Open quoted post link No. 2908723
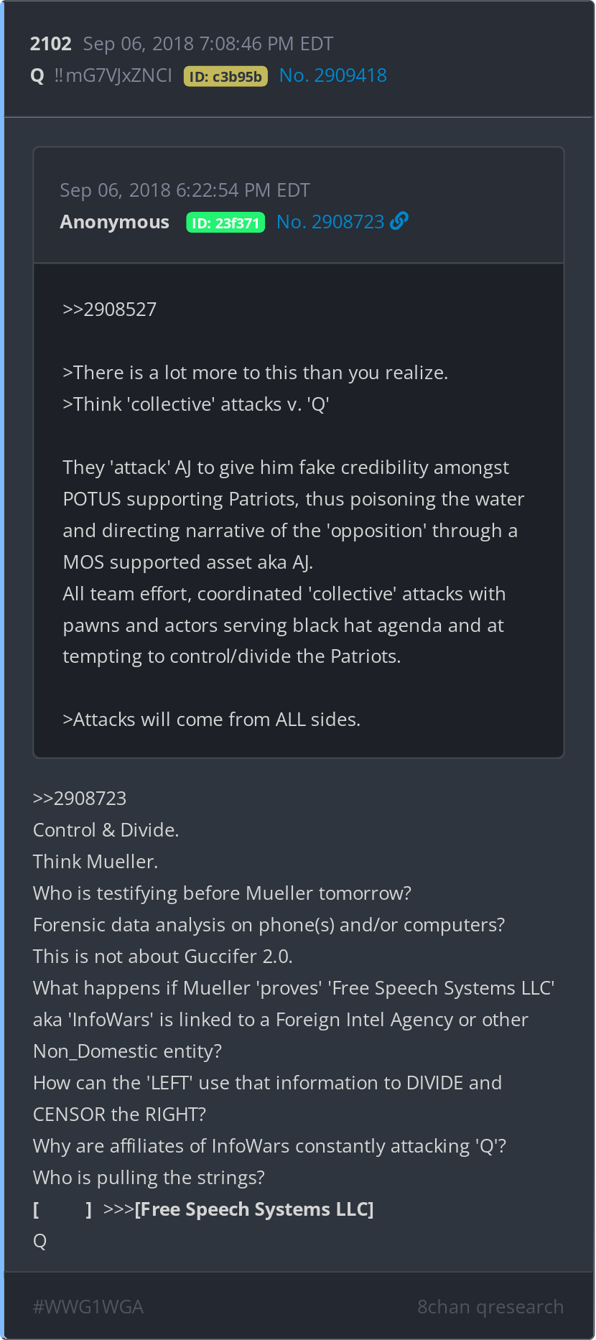596x1340 pixels. click(330, 222)
